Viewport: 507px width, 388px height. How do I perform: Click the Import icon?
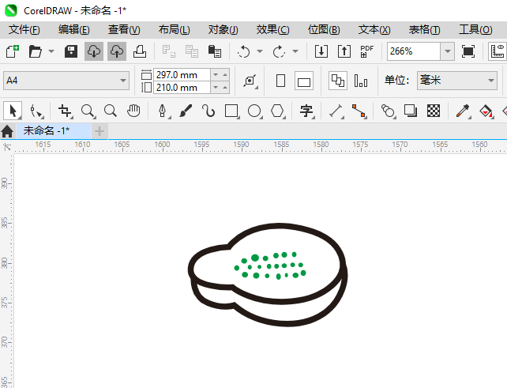(x=321, y=51)
